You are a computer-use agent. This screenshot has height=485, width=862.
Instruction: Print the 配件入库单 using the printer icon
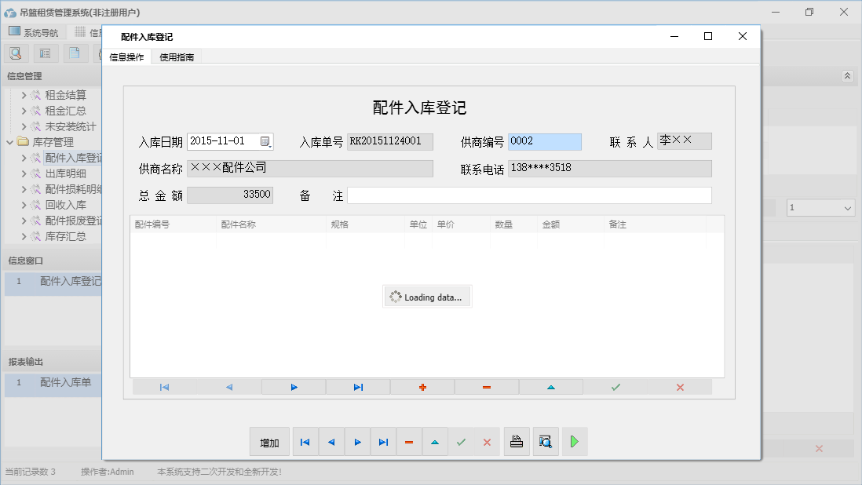pyautogui.click(x=517, y=441)
